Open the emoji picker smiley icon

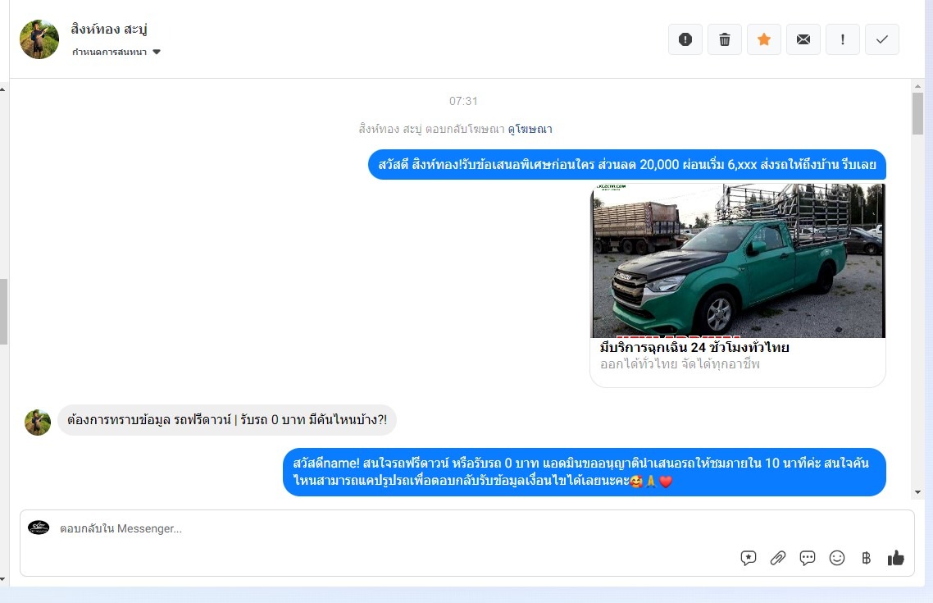click(837, 558)
